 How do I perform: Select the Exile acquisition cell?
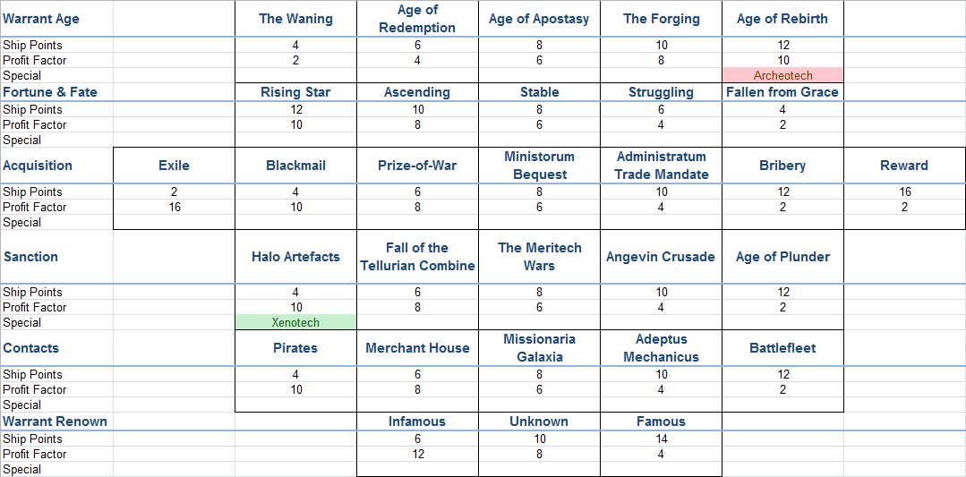(174, 166)
